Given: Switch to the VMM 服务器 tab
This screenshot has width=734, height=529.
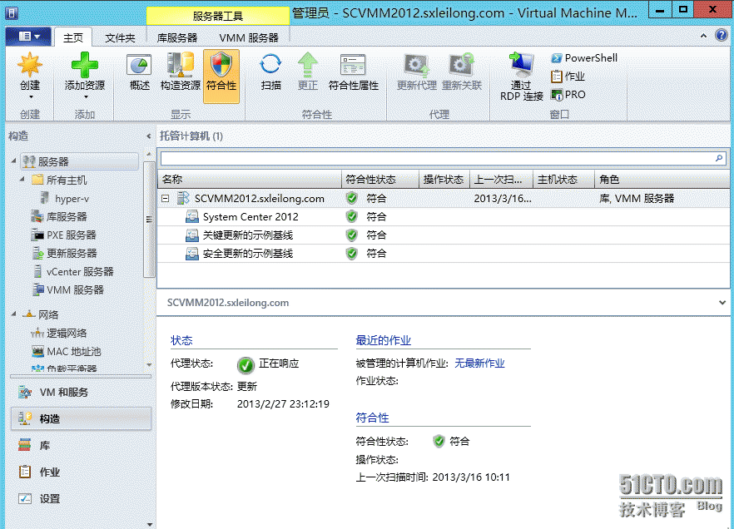Looking at the screenshot, I should tap(249, 37).
